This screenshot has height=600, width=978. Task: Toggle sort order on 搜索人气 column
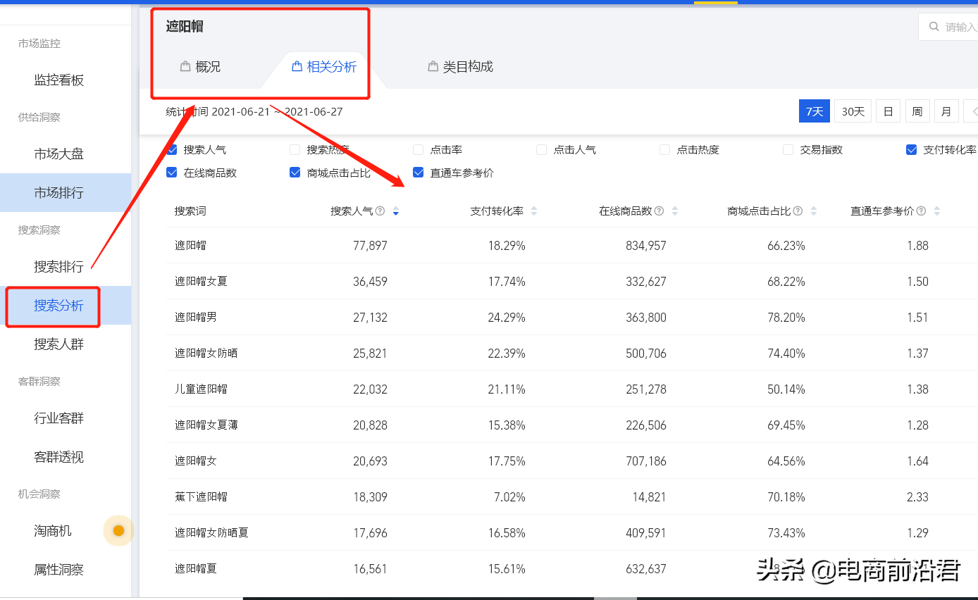(x=396, y=211)
